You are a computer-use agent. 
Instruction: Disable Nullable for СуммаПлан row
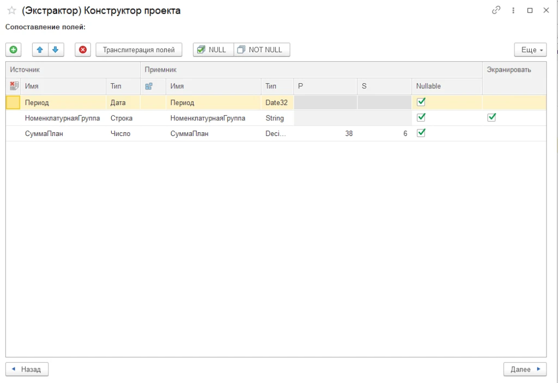click(x=421, y=133)
